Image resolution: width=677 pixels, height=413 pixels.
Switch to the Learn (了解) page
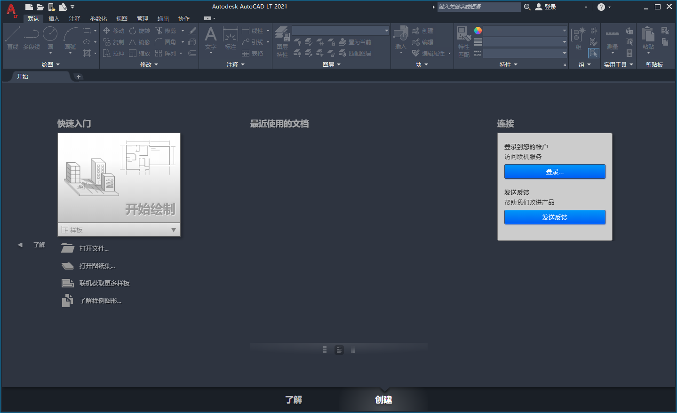click(x=293, y=400)
